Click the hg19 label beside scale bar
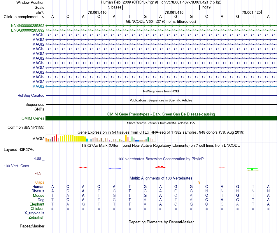This screenshot has height=233, width=277. point(206,7)
